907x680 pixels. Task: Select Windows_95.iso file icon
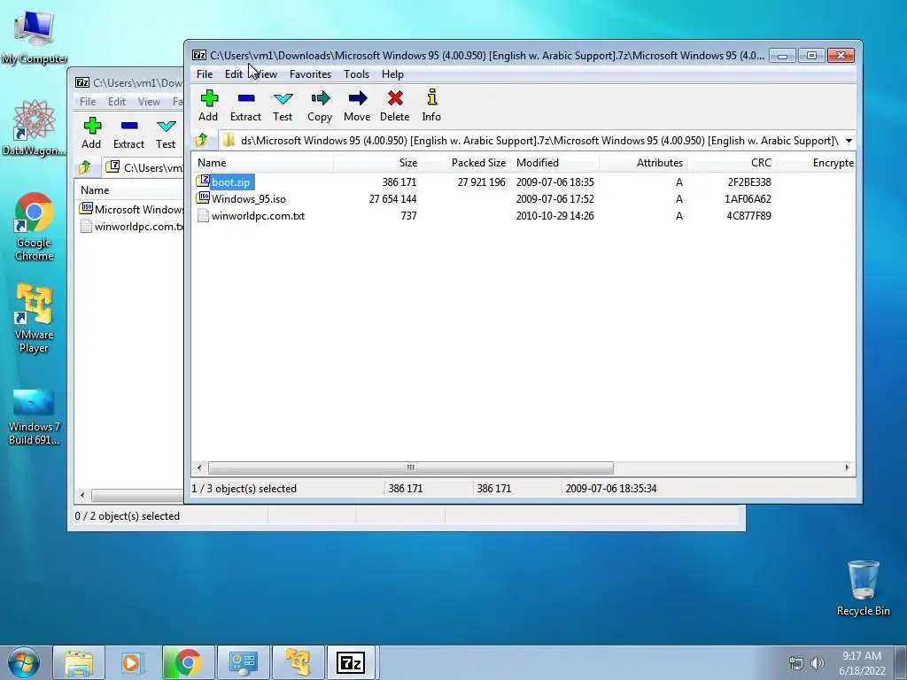[203, 197]
